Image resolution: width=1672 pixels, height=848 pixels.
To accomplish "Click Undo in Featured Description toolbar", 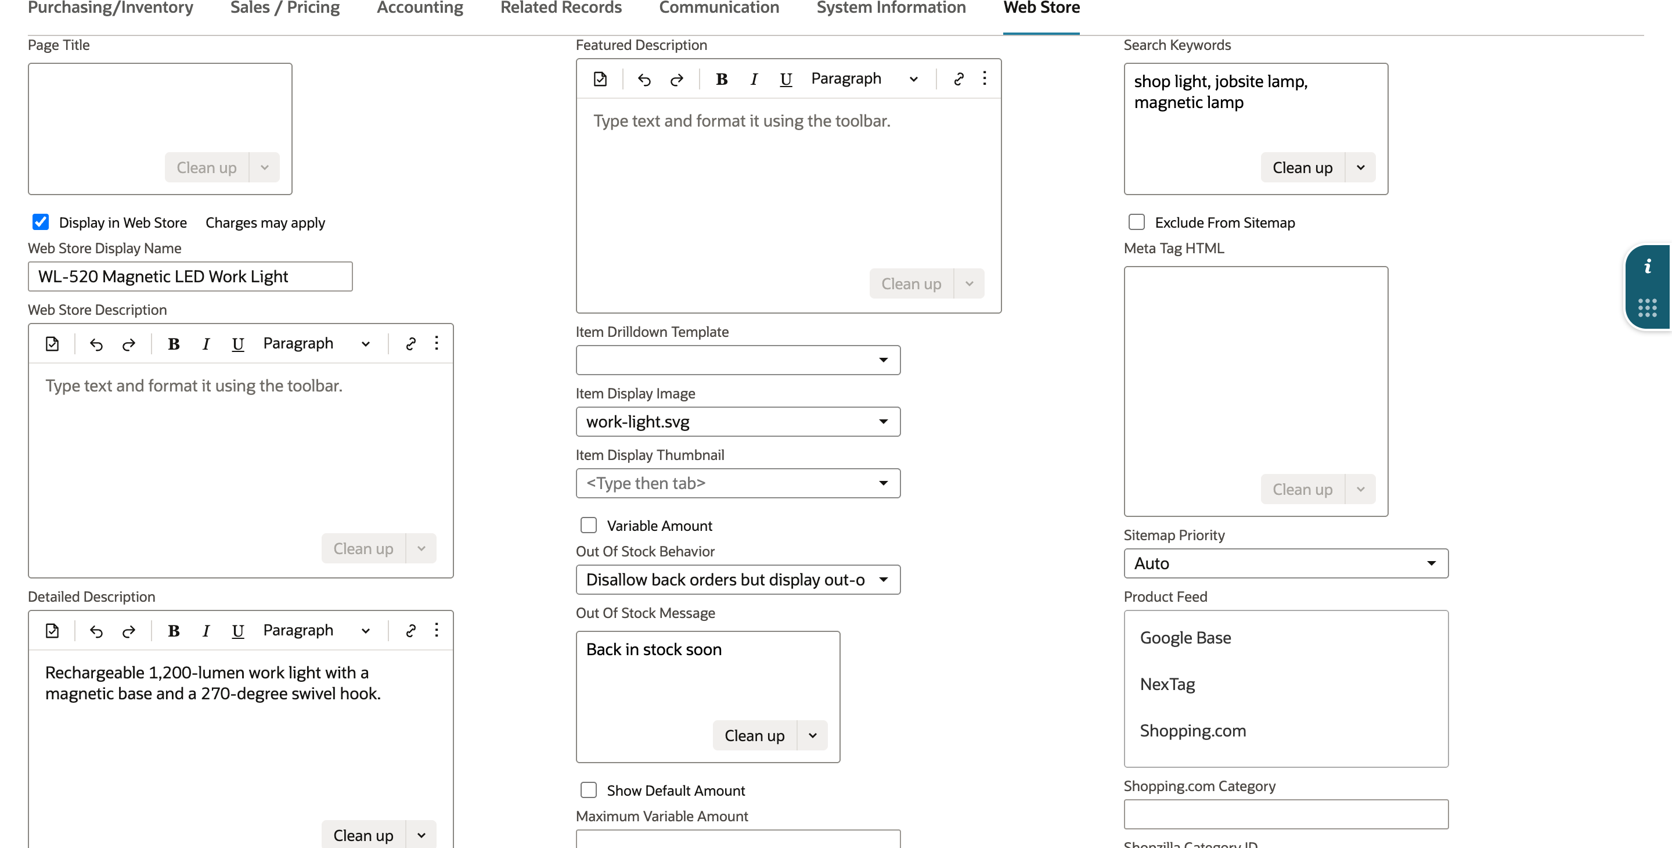I will pyautogui.click(x=644, y=79).
